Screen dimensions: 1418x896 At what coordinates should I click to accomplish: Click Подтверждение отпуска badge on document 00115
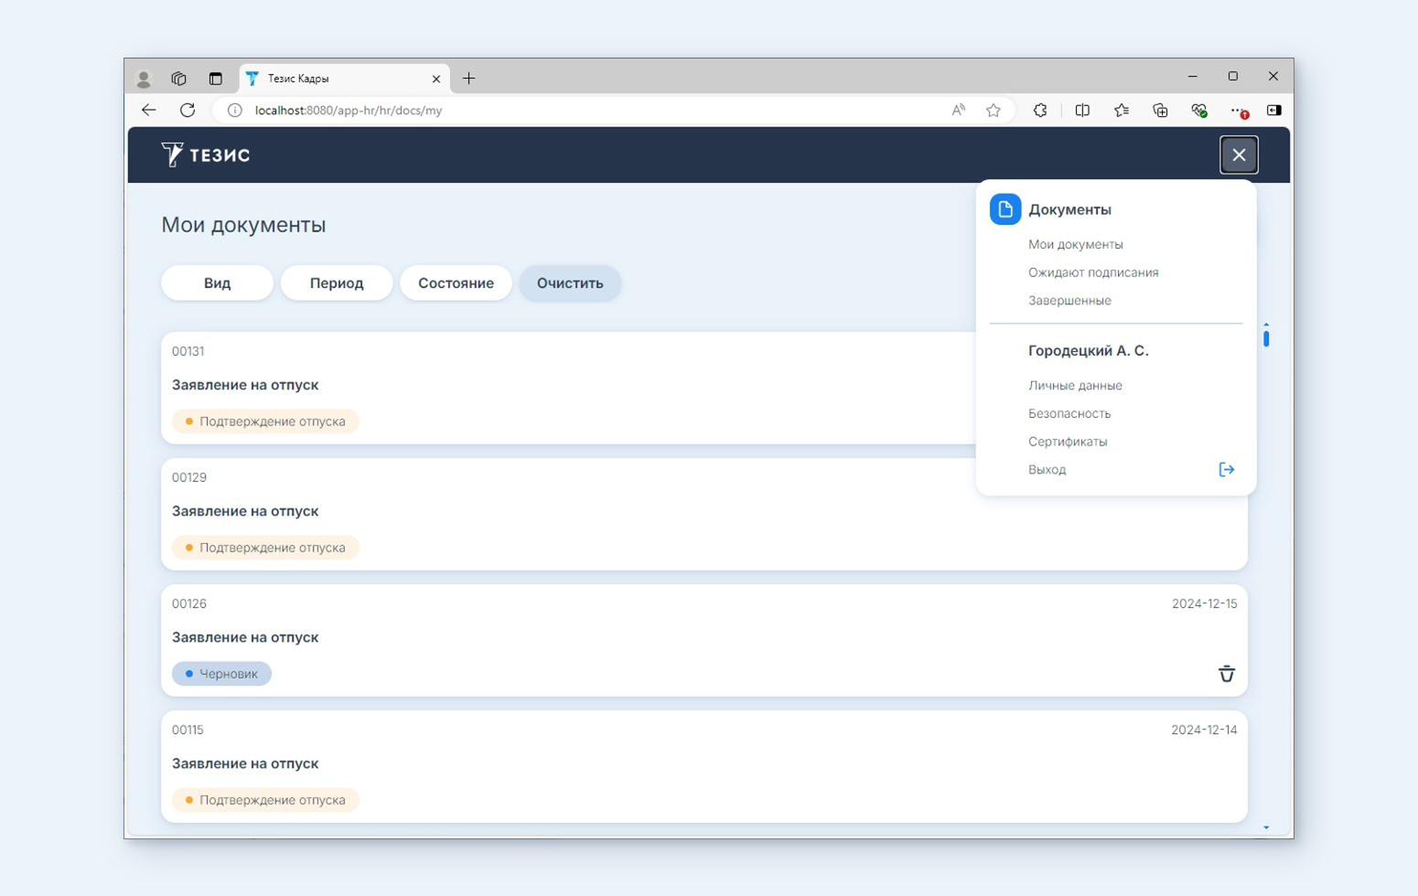click(265, 800)
